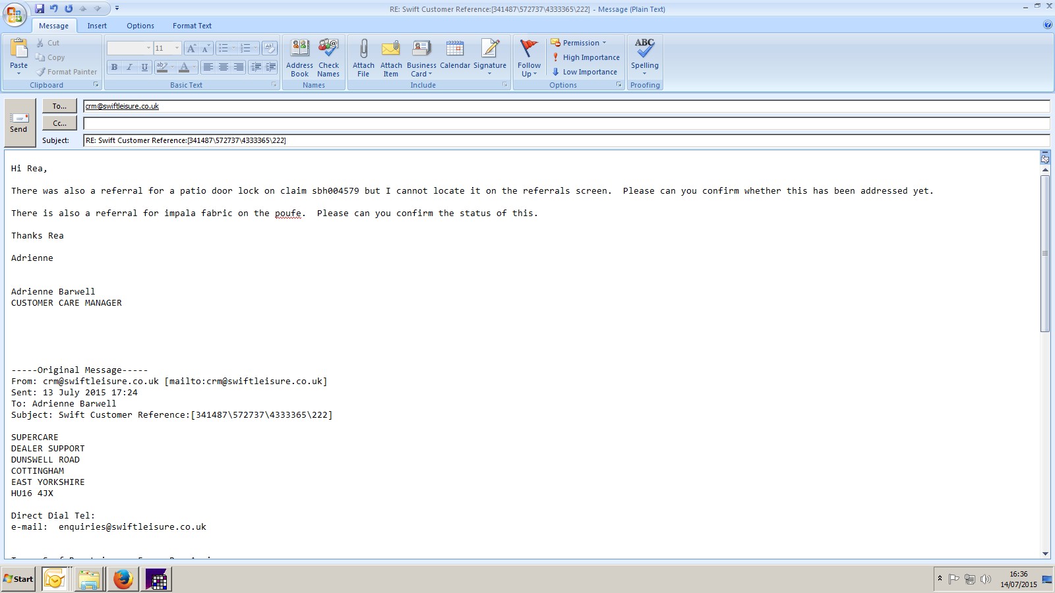The image size is (1055, 593).
Task: Switch to the Format Text ribbon tab
Action: coord(192,26)
